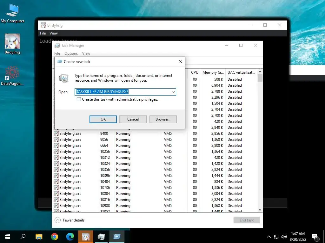Maximize the Task Manager window
The width and height of the screenshot is (325, 243).
click(x=241, y=46)
